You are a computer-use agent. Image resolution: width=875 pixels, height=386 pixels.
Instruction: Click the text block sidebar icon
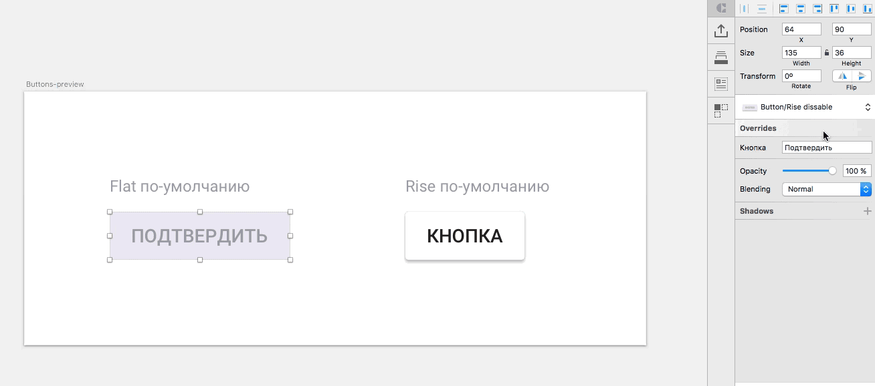pos(720,83)
